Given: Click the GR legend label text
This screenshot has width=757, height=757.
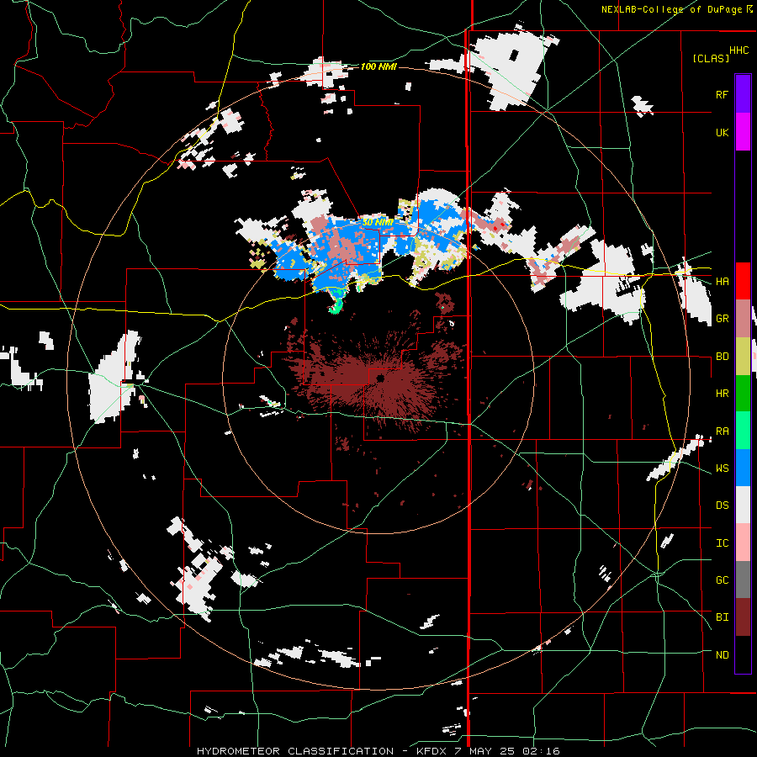Looking at the screenshot, I should click(x=722, y=319).
